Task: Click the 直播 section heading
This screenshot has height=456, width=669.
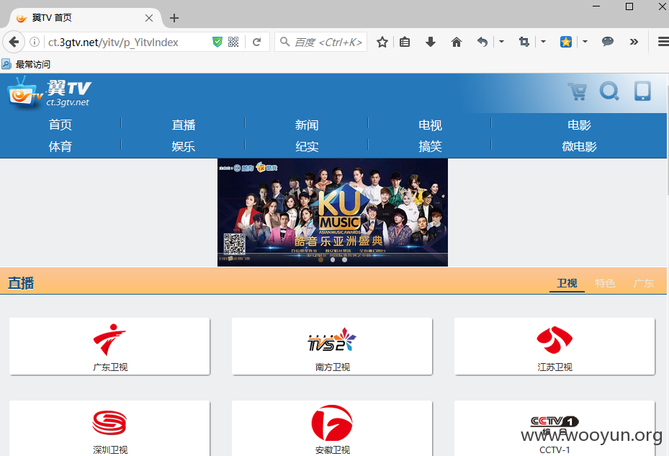Action: (21, 283)
